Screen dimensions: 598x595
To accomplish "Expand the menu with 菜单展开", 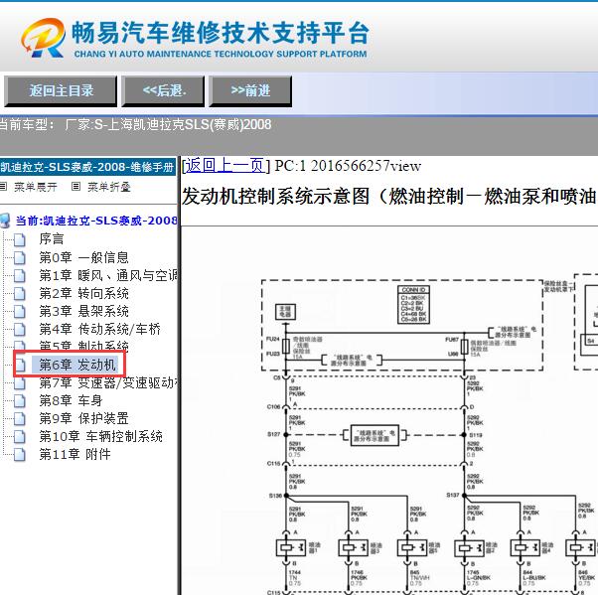I will (36, 187).
